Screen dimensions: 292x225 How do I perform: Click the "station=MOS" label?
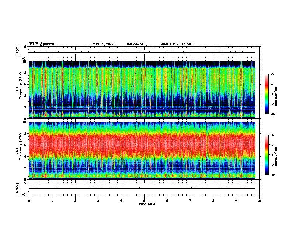click(x=137, y=44)
